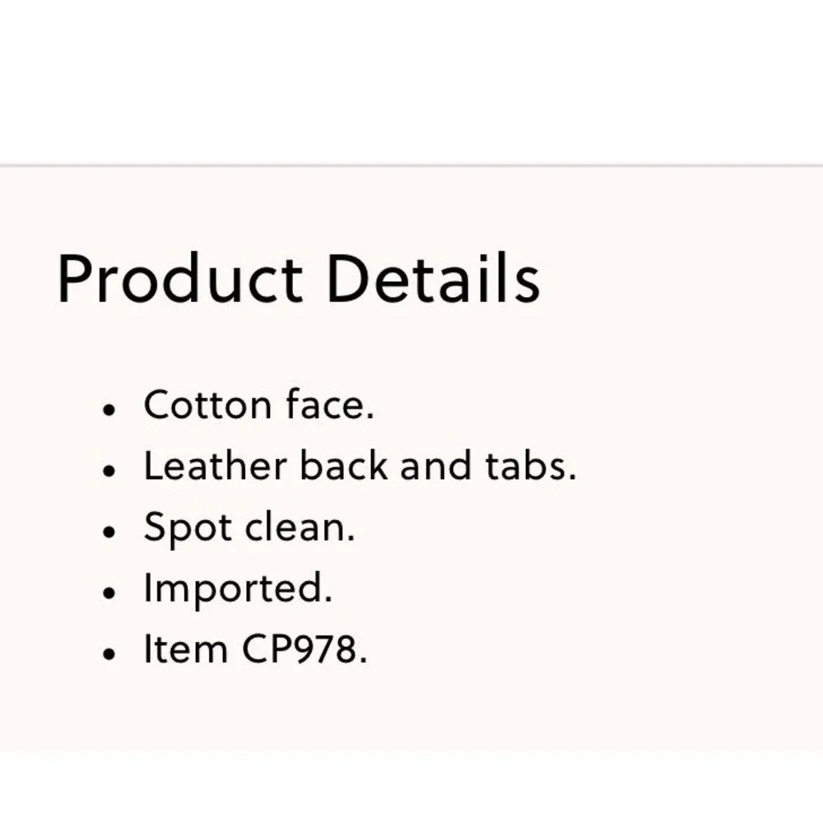Click the bullet before Imported.

pos(109,593)
